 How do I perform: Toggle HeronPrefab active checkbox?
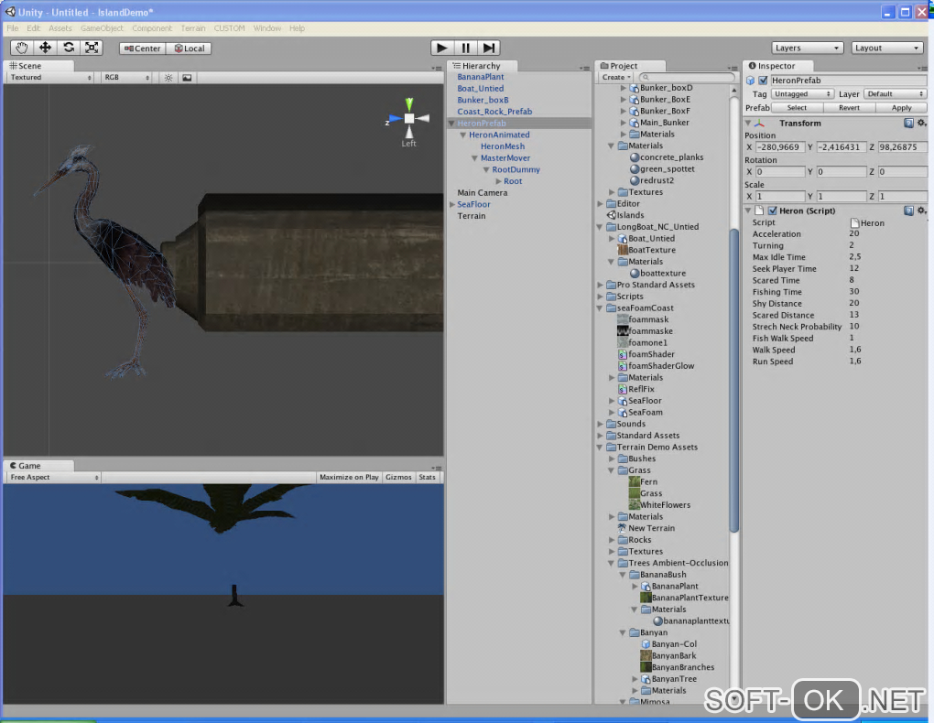[763, 81]
